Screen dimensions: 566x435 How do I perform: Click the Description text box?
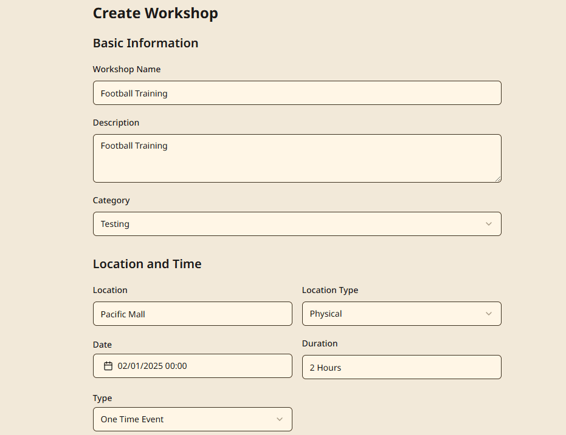point(297,158)
